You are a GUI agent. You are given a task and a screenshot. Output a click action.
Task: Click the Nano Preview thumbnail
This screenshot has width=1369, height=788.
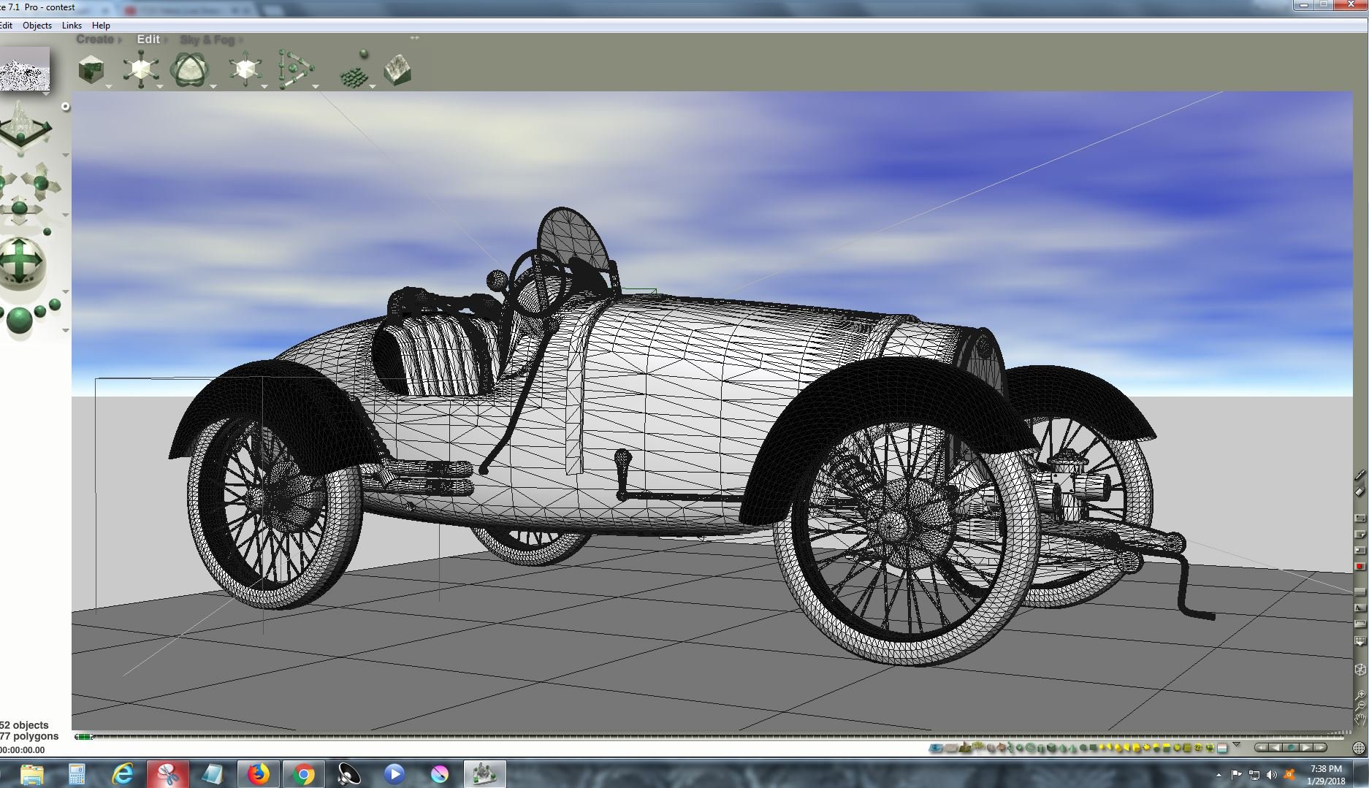(x=25, y=69)
